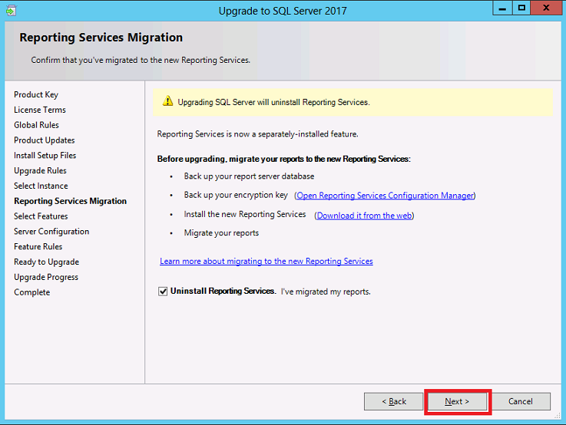Image resolution: width=566 pixels, height=425 pixels.
Task: Click the setup icon in title bar
Action: click(11, 11)
